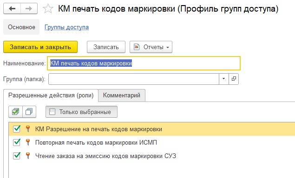
Task: Click key icon of Повторная печать кодов row
Action: coord(28,142)
